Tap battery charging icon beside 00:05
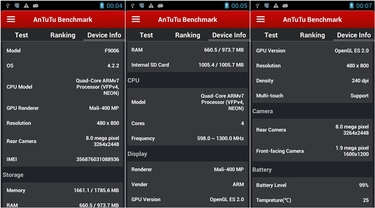The height and width of the screenshot is (208, 375). tap(227, 5)
